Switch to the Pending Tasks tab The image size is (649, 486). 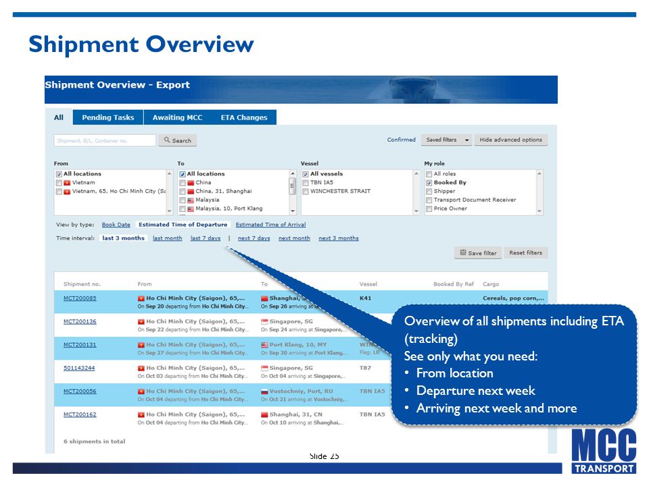coord(108,117)
